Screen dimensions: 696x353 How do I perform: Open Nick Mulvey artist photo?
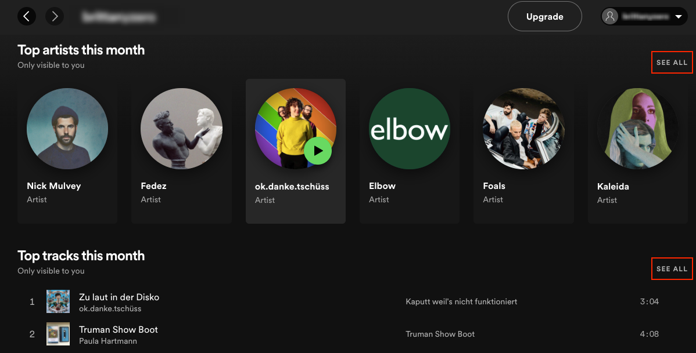67,129
